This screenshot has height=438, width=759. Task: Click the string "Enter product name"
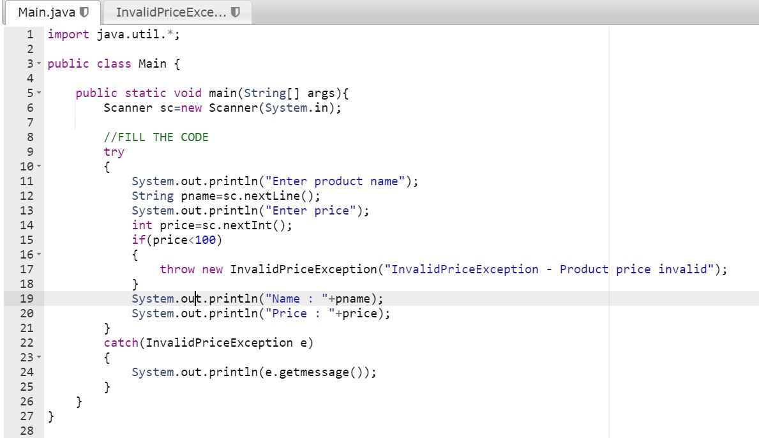point(335,181)
